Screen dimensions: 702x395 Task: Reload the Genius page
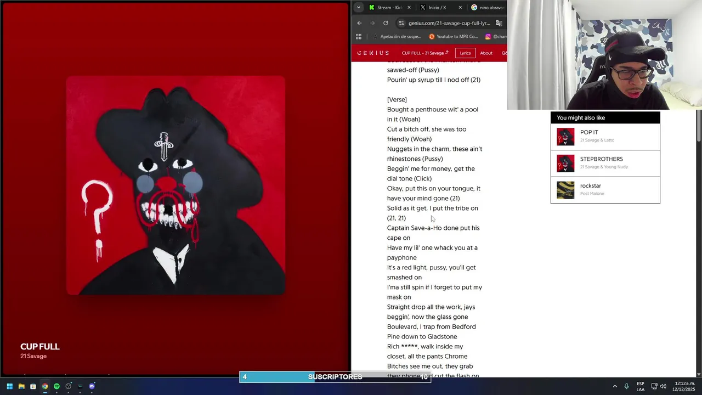point(386,23)
